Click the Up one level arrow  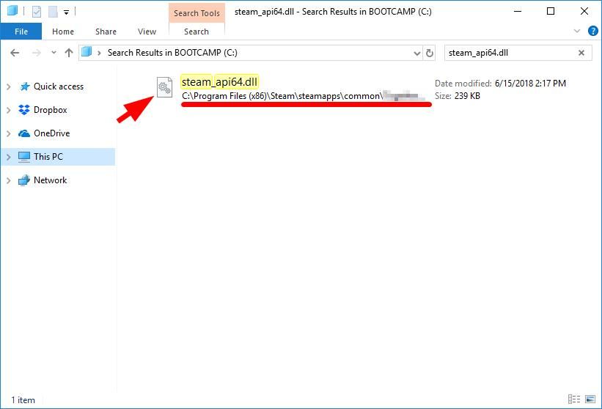click(x=69, y=53)
